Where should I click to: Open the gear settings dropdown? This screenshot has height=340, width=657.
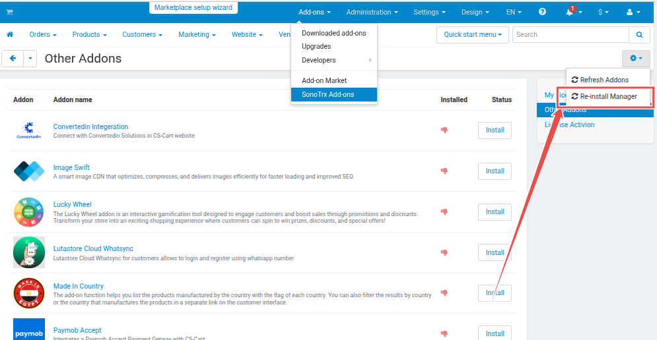[x=636, y=59]
